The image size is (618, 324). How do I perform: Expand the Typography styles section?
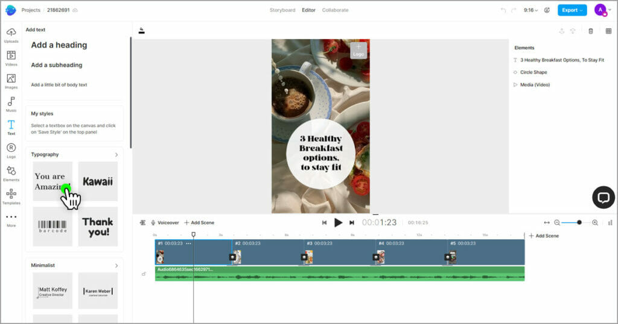pos(116,155)
